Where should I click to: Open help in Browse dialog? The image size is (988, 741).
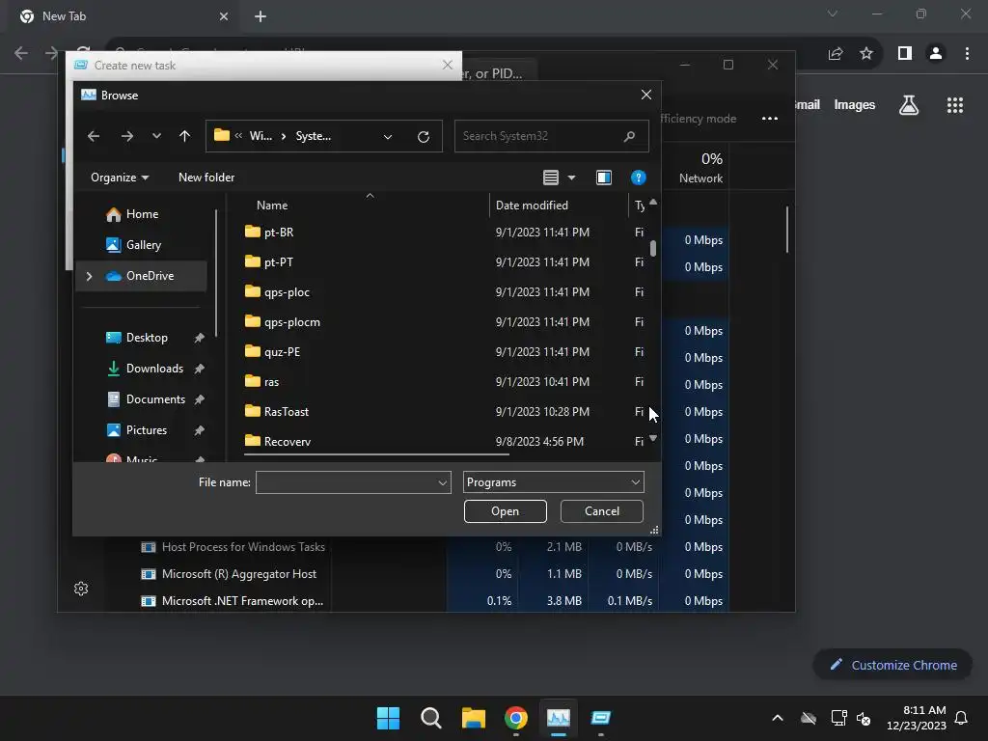click(x=639, y=178)
